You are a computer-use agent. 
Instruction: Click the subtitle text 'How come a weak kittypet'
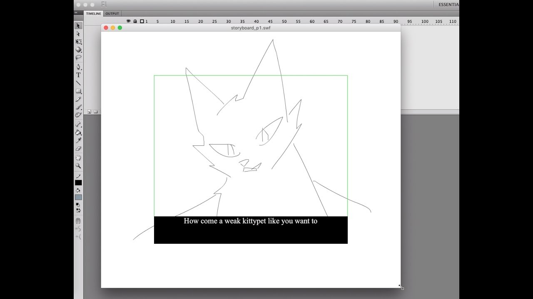tap(225, 221)
